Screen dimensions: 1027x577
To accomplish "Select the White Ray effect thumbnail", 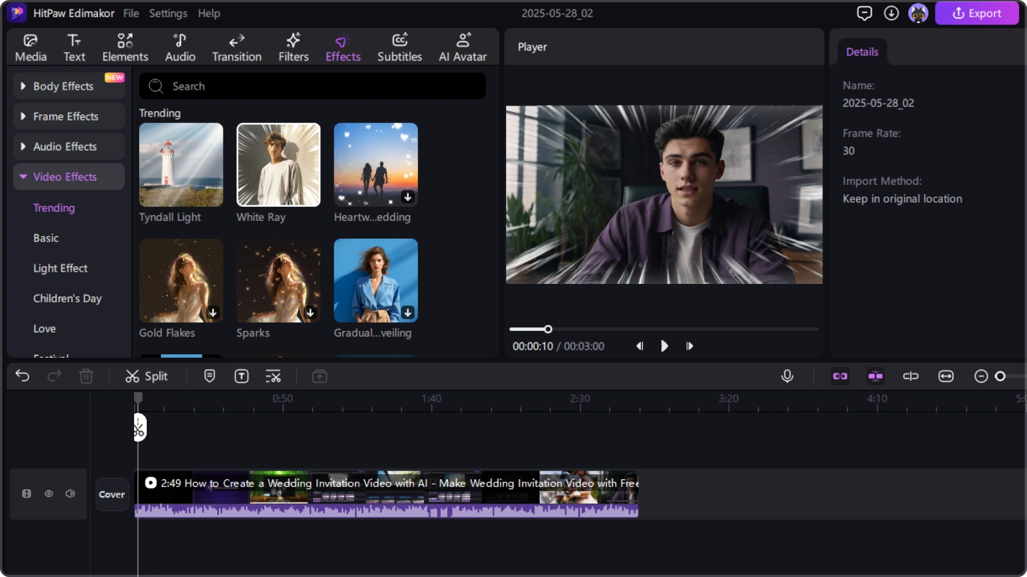I will pos(279,165).
